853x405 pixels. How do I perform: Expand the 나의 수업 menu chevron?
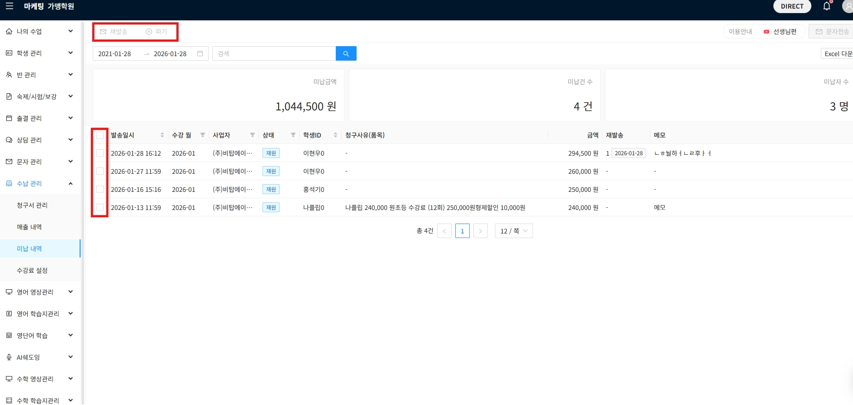click(x=71, y=31)
